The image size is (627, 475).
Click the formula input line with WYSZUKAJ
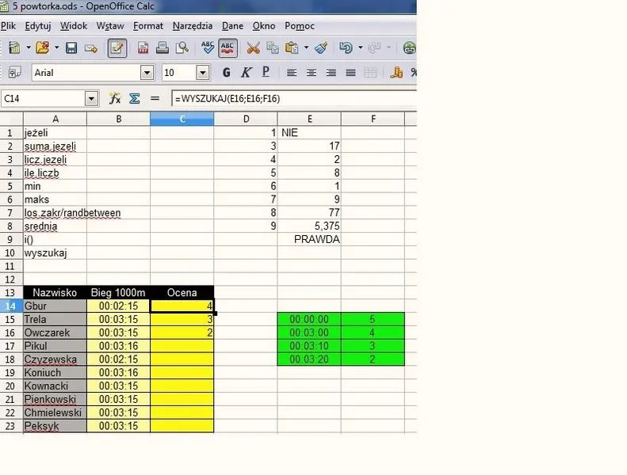coord(294,99)
